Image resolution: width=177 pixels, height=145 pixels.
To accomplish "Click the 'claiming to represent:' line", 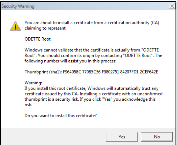I will [x=46, y=28].
